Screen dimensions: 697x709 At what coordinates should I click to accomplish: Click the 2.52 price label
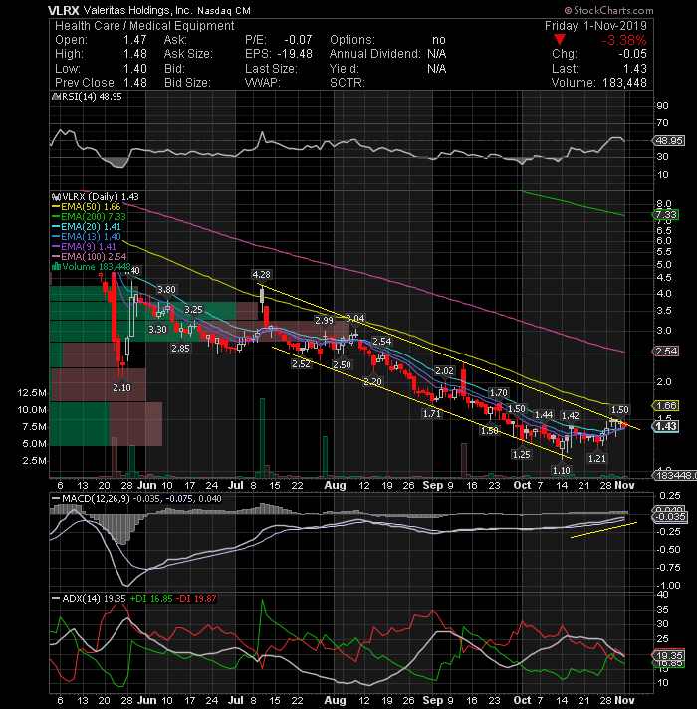pos(301,364)
